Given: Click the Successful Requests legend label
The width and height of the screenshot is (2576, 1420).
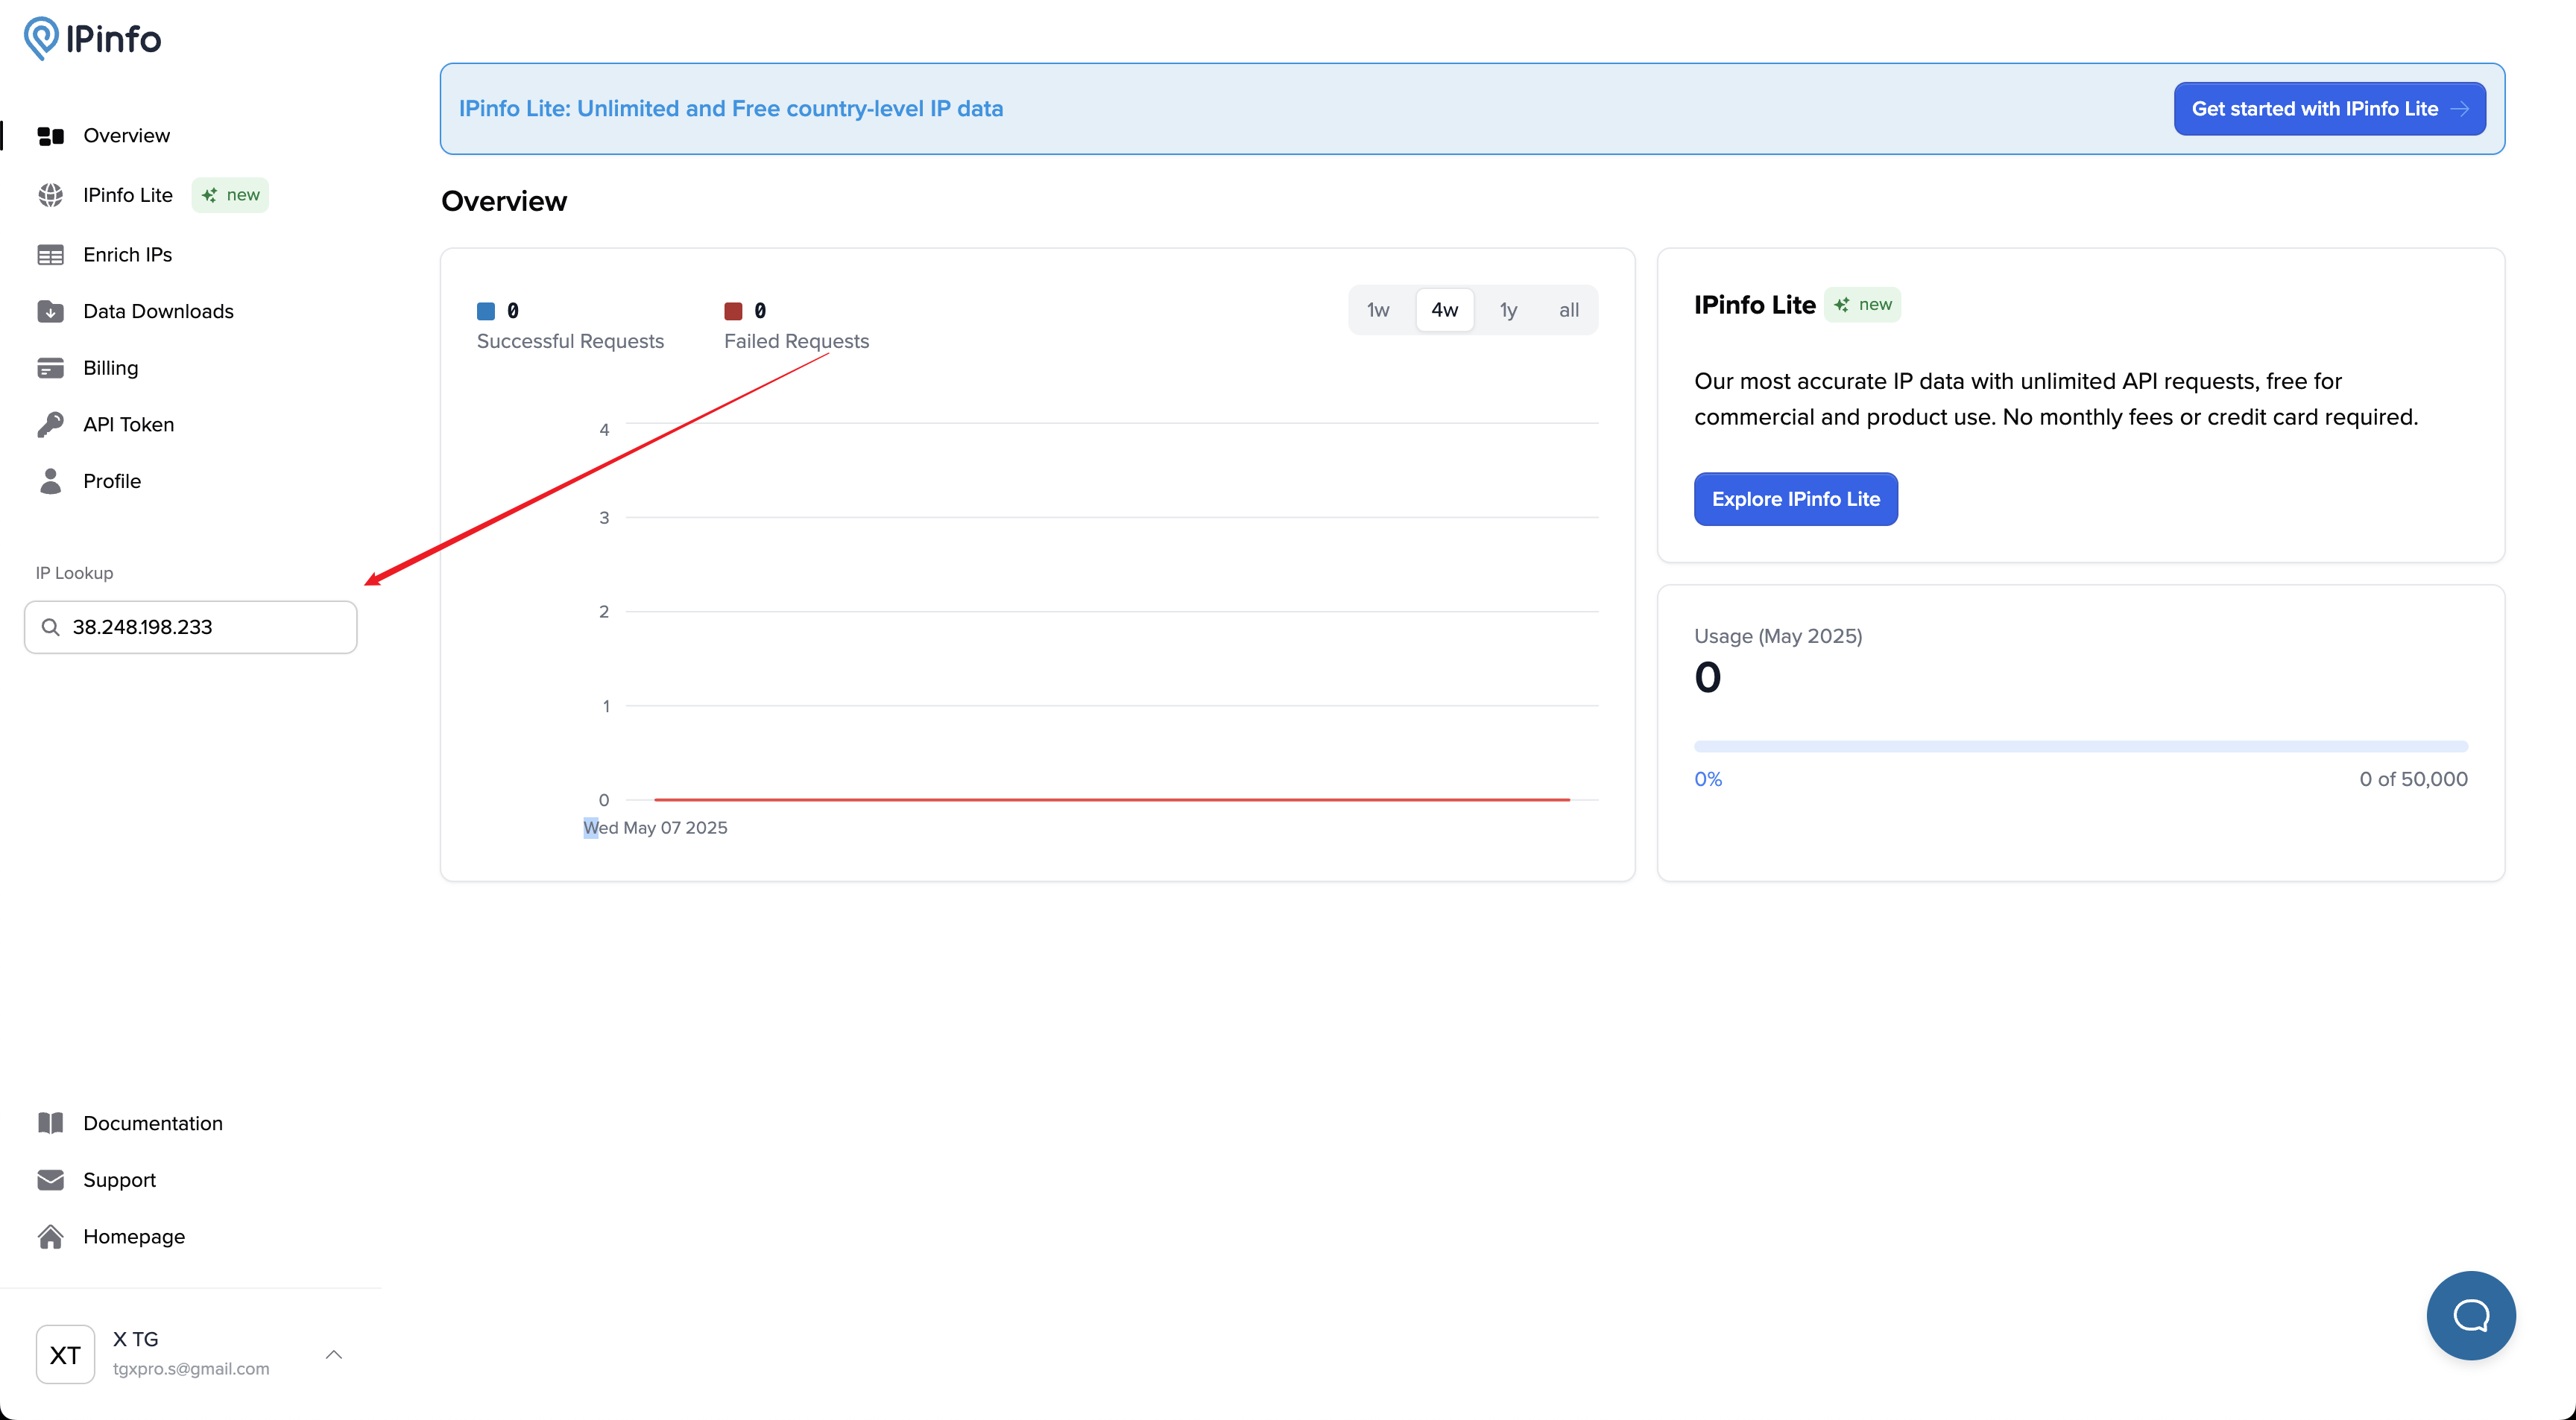Looking at the screenshot, I should coord(570,340).
